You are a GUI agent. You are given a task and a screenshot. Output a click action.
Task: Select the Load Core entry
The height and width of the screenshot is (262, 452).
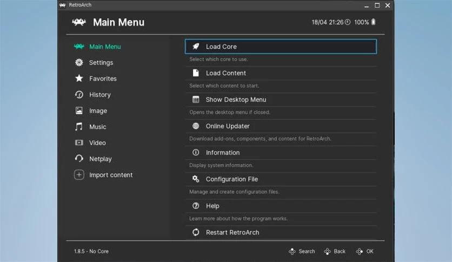pos(281,47)
